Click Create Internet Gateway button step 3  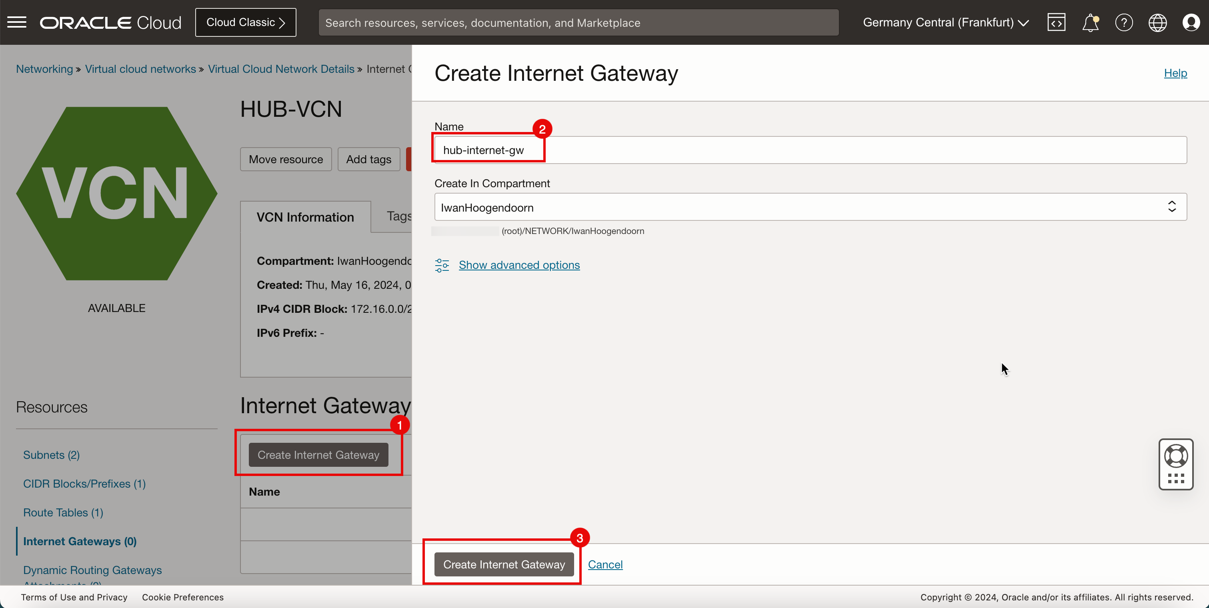click(x=504, y=564)
